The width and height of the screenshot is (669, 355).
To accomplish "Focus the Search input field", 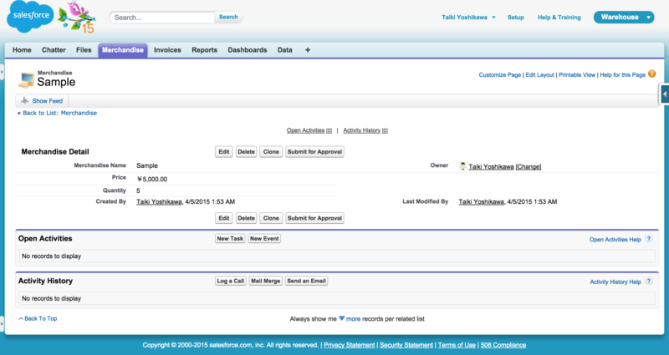I will tap(162, 18).
